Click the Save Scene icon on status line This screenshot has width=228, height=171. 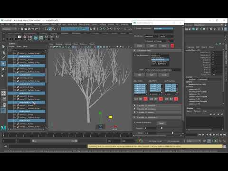29,29
